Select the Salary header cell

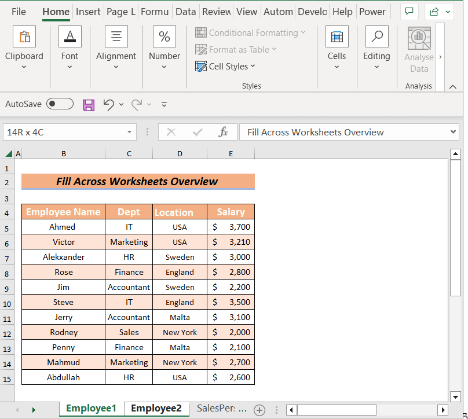click(x=231, y=212)
